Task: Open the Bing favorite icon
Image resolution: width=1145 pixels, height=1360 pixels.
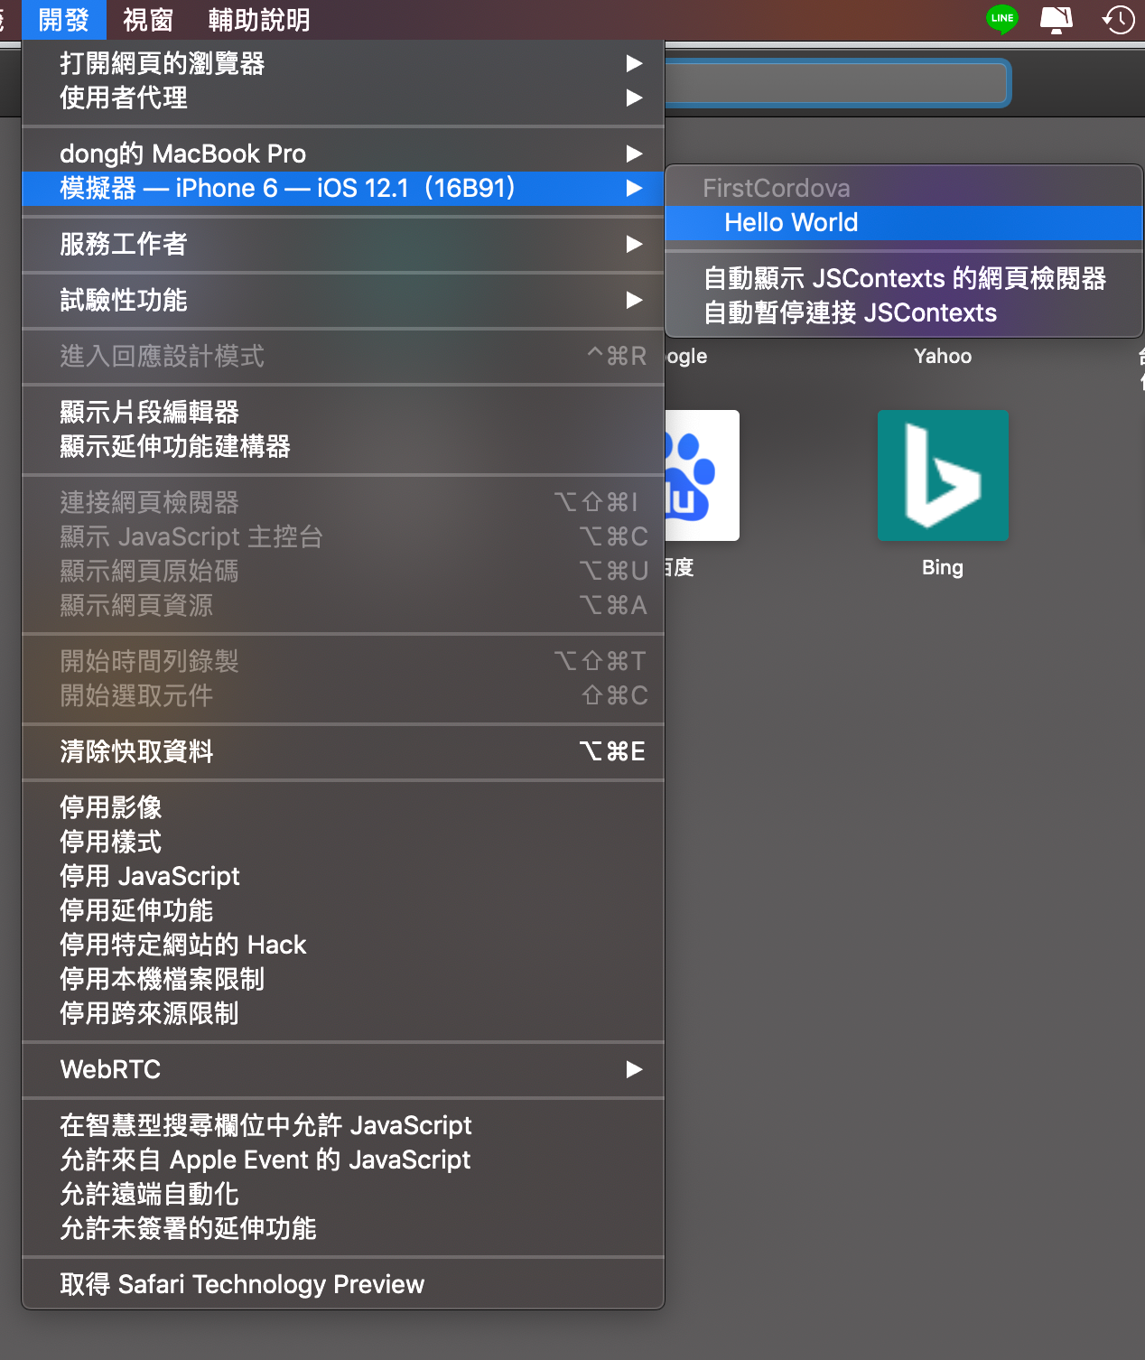Action: 943,475
